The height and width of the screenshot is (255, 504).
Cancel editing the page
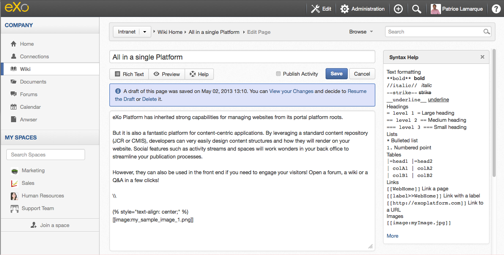362,74
